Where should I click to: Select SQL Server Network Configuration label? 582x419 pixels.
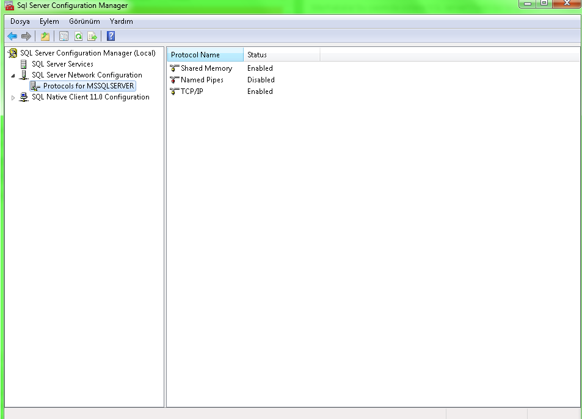tap(87, 75)
